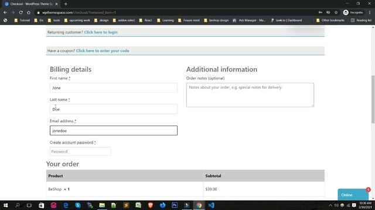The image size is (375, 210).
Task: Select the Checkout - WordPress Theme tab
Action: (31, 4)
